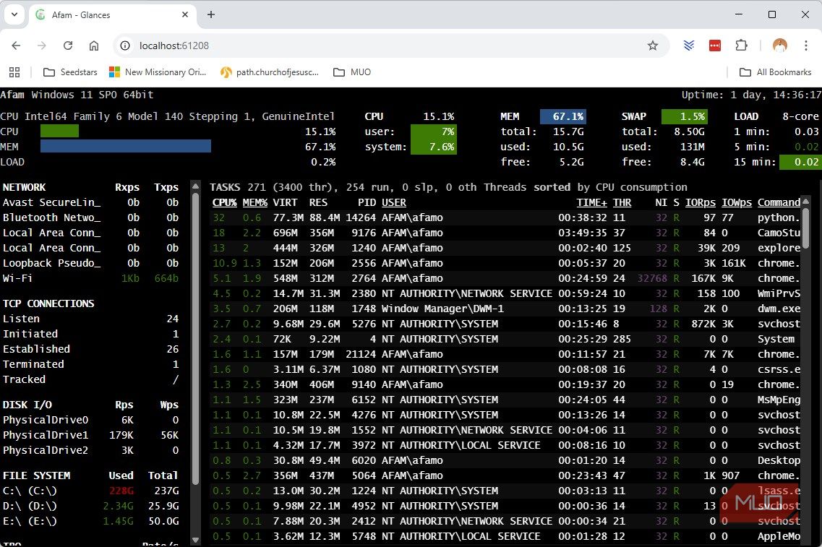Image resolution: width=822 pixels, height=547 pixels.
Task: Select the Wi-Fi network row
Action: (x=90, y=278)
